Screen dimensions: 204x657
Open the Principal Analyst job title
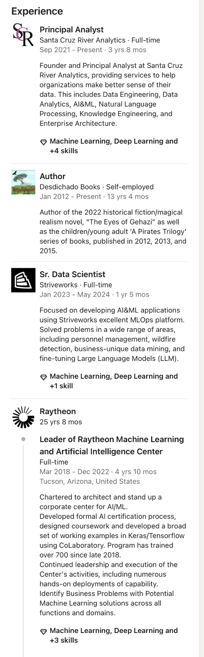[72, 30]
